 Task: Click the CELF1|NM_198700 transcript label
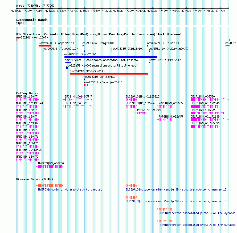[203, 110]
